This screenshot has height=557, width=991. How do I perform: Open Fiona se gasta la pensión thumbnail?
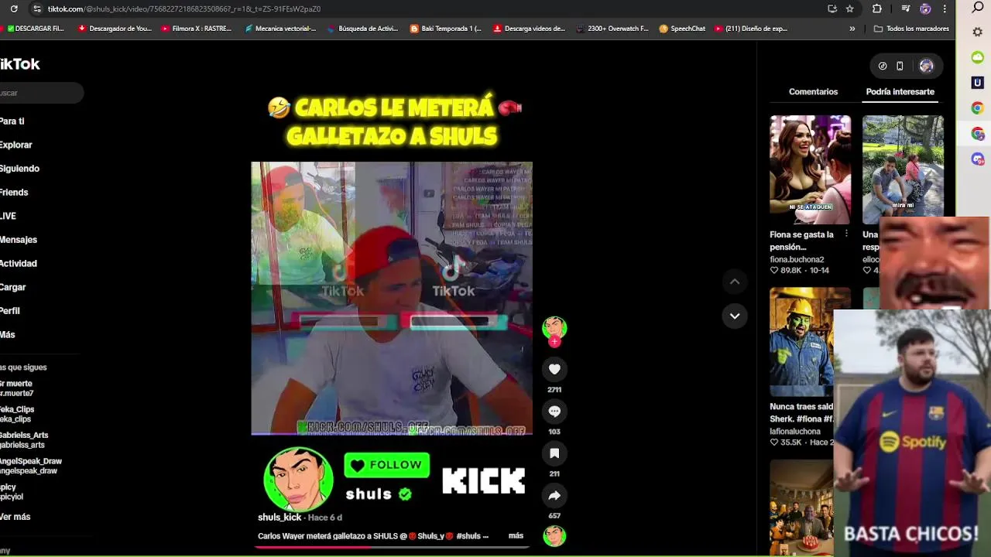pyautogui.click(x=810, y=169)
